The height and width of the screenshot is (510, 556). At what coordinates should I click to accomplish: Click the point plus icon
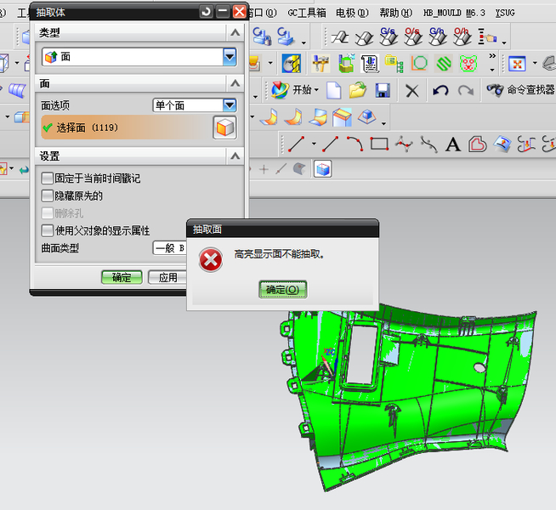pos(264,169)
